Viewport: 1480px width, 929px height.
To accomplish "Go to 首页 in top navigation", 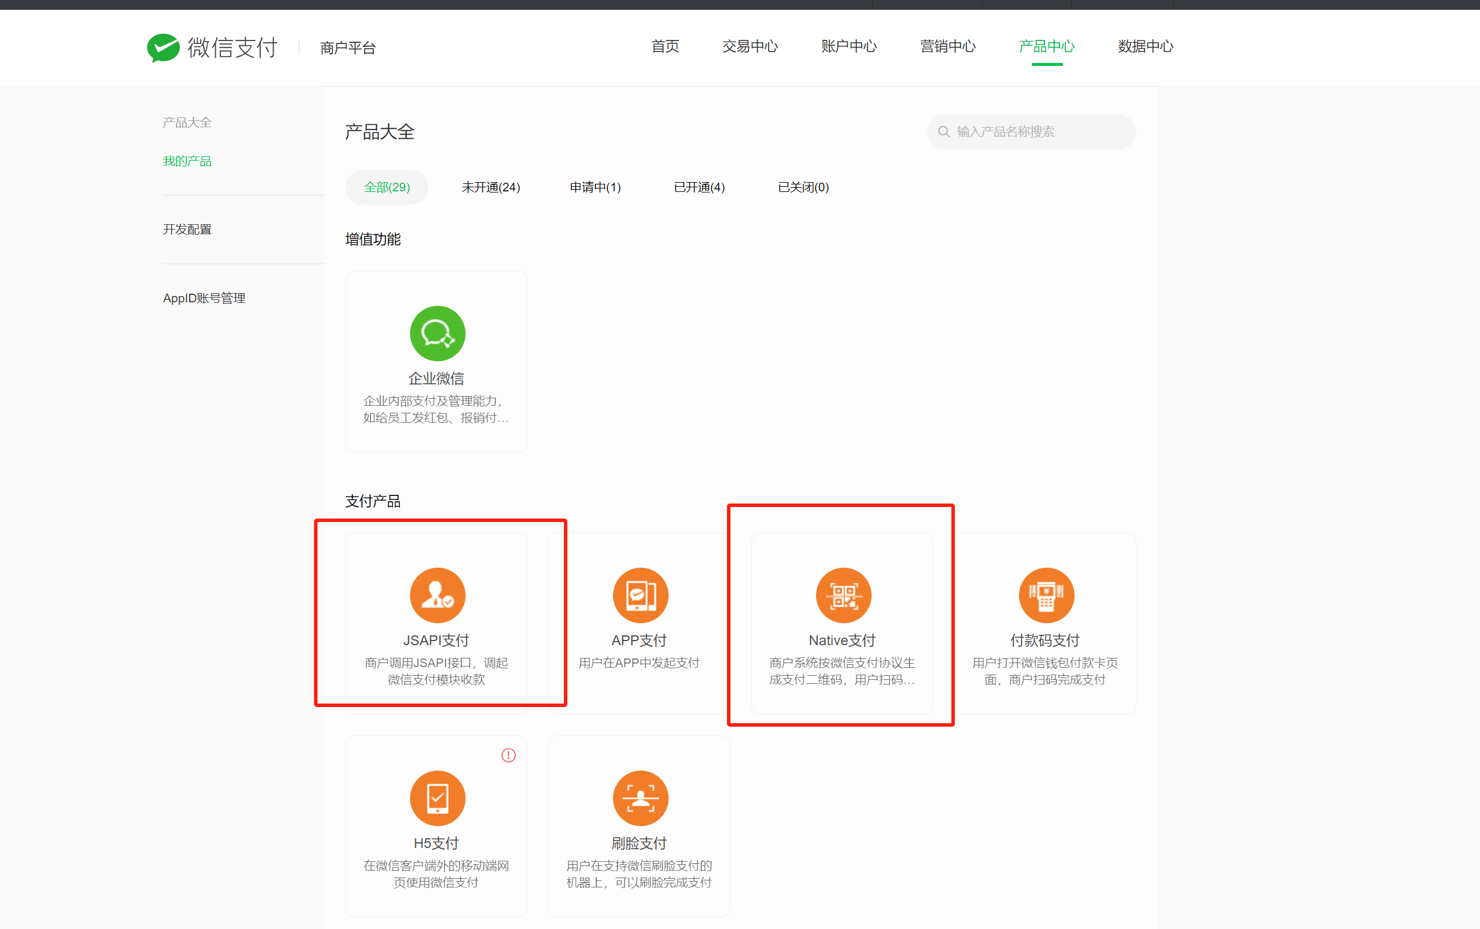I will click(665, 47).
